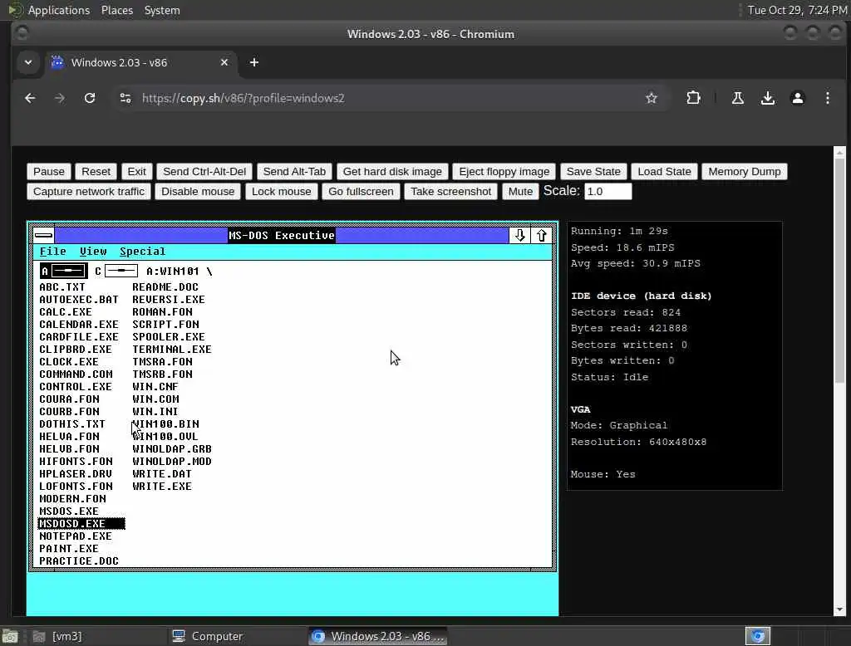Reload the page

click(90, 98)
